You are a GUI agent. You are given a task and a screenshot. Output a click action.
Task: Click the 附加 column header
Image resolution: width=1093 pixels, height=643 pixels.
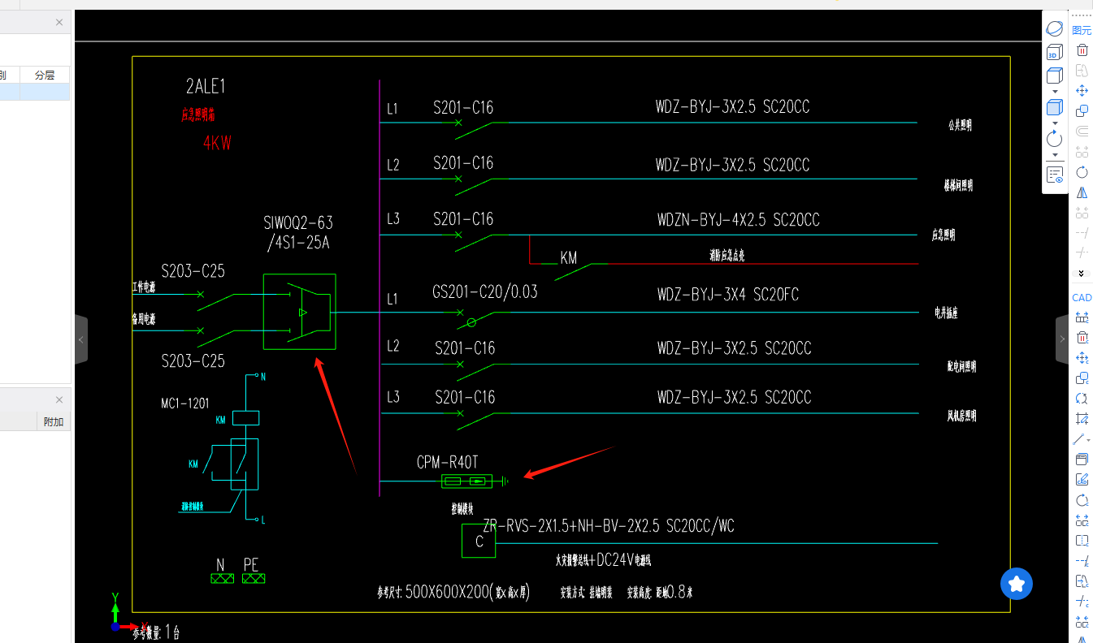[x=54, y=421]
